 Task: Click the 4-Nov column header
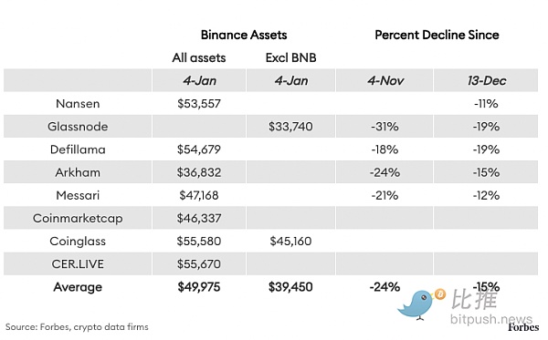coord(385,80)
